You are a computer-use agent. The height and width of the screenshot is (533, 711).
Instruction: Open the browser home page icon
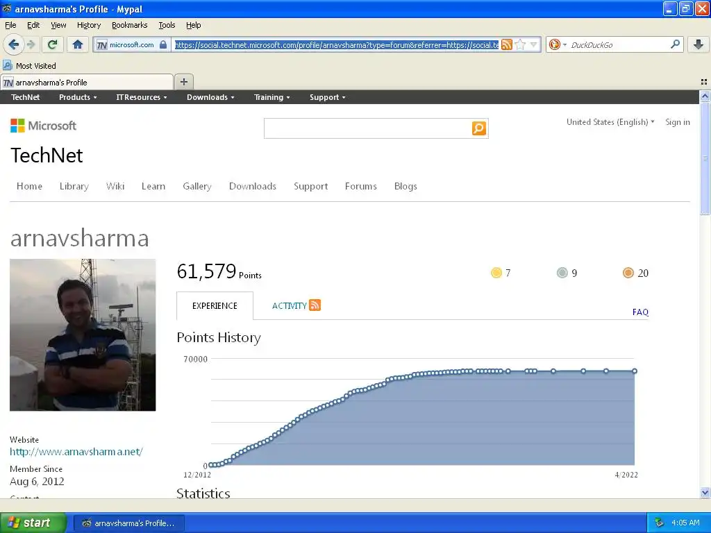[x=78, y=44]
